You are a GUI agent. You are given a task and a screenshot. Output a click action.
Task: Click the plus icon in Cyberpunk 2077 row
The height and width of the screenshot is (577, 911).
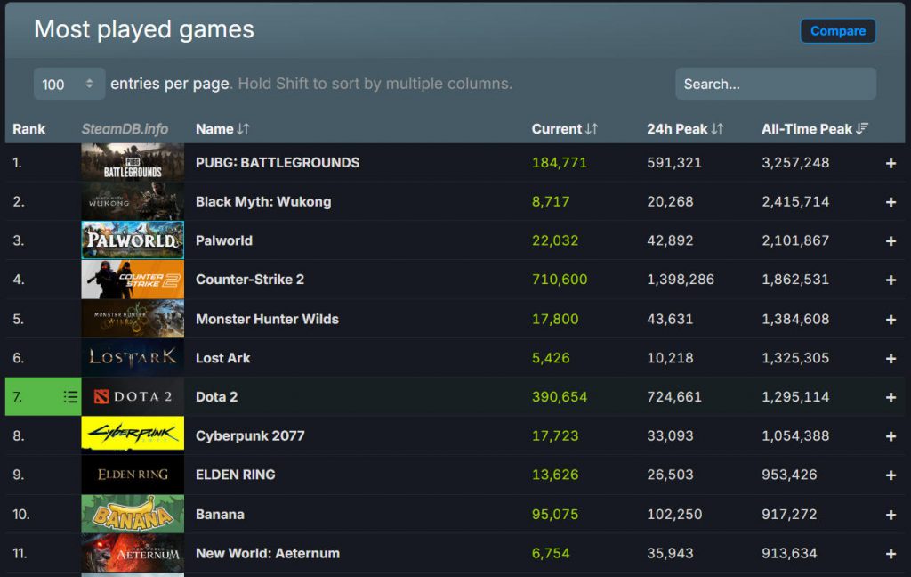pos(891,436)
